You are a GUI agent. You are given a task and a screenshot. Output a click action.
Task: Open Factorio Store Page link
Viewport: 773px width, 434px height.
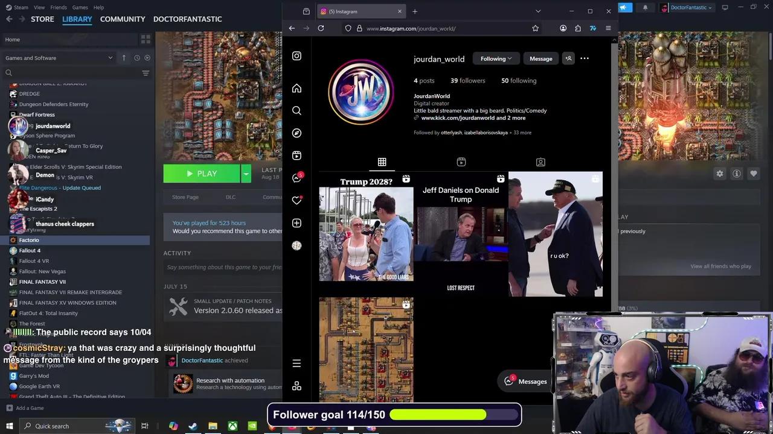tap(185, 197)
